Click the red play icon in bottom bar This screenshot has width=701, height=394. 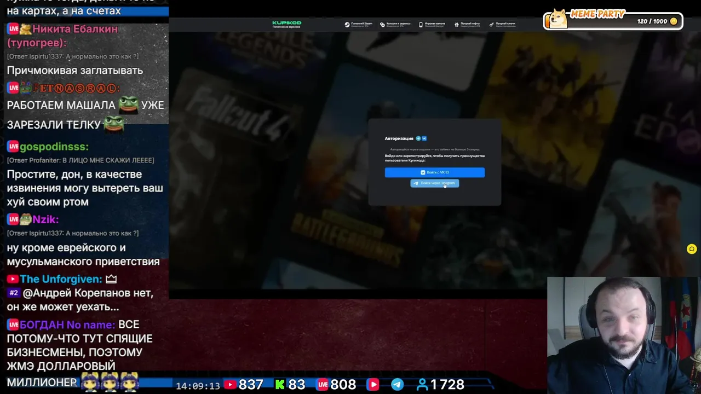[x=373, y=385]
